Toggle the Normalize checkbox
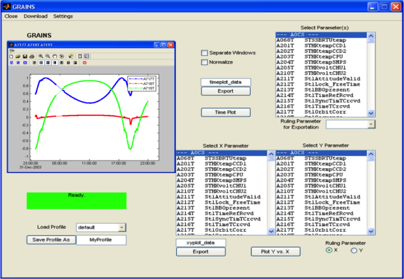This screenshot has height=279, width=404. (204, 62)
